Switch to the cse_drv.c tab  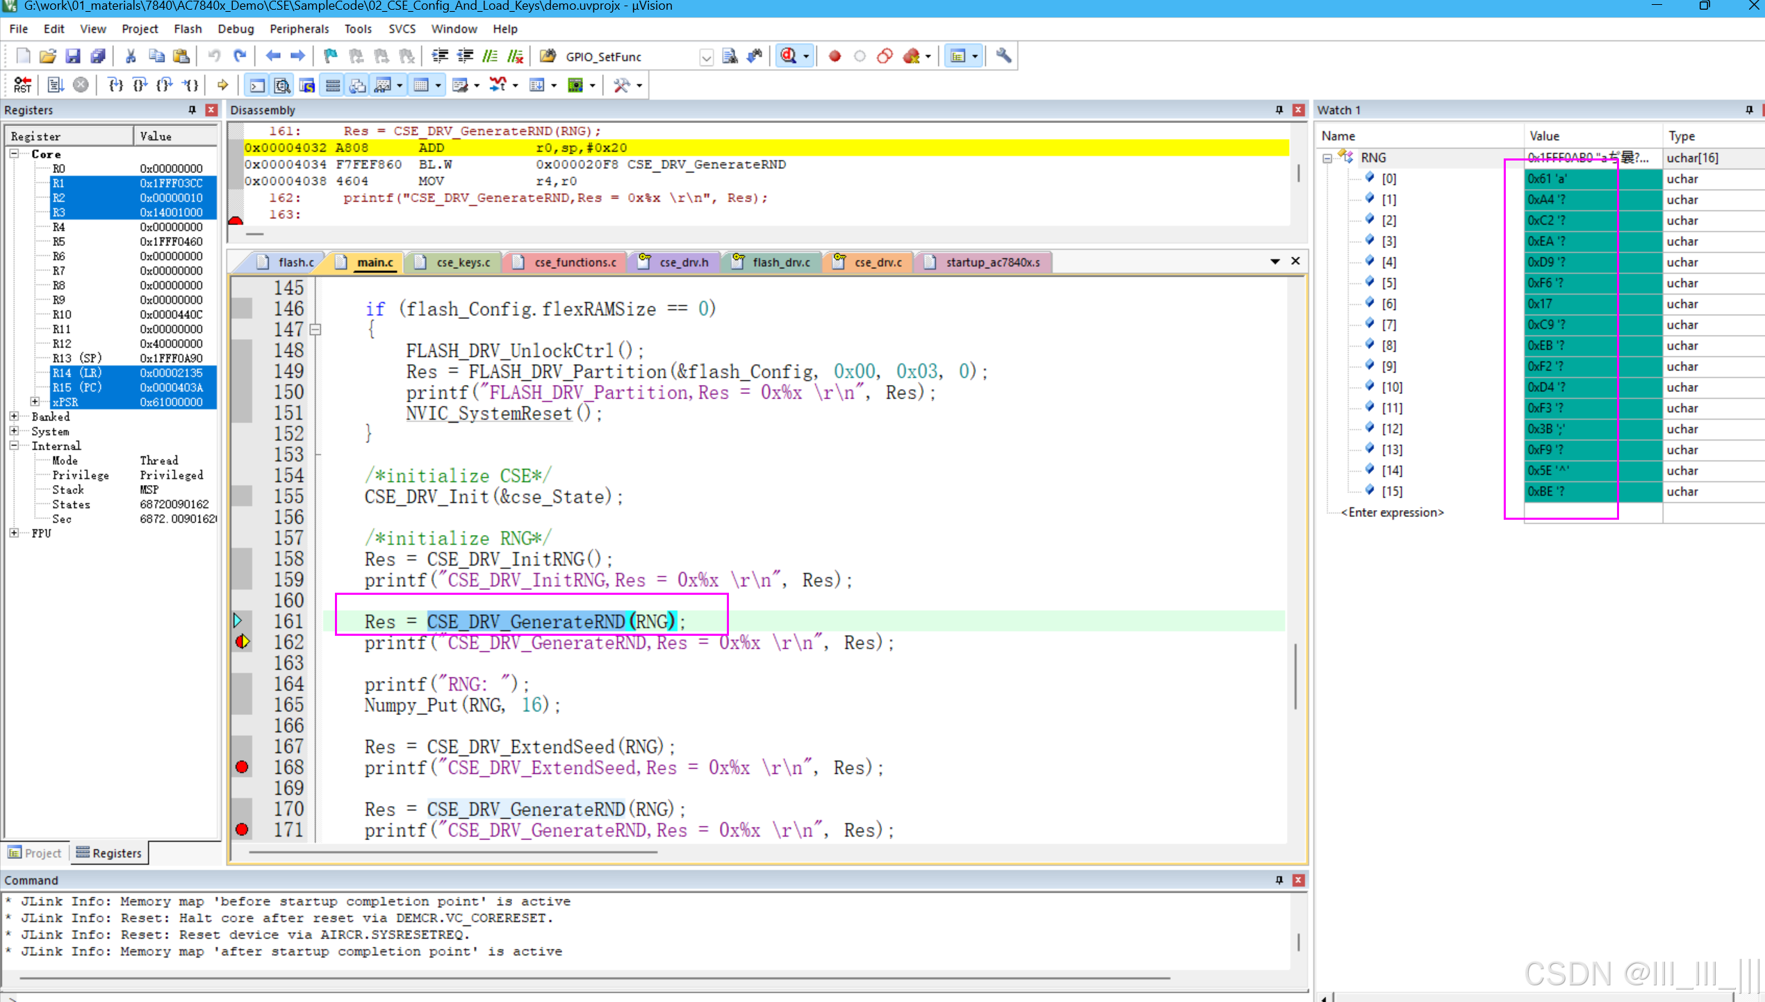(877, 262)
